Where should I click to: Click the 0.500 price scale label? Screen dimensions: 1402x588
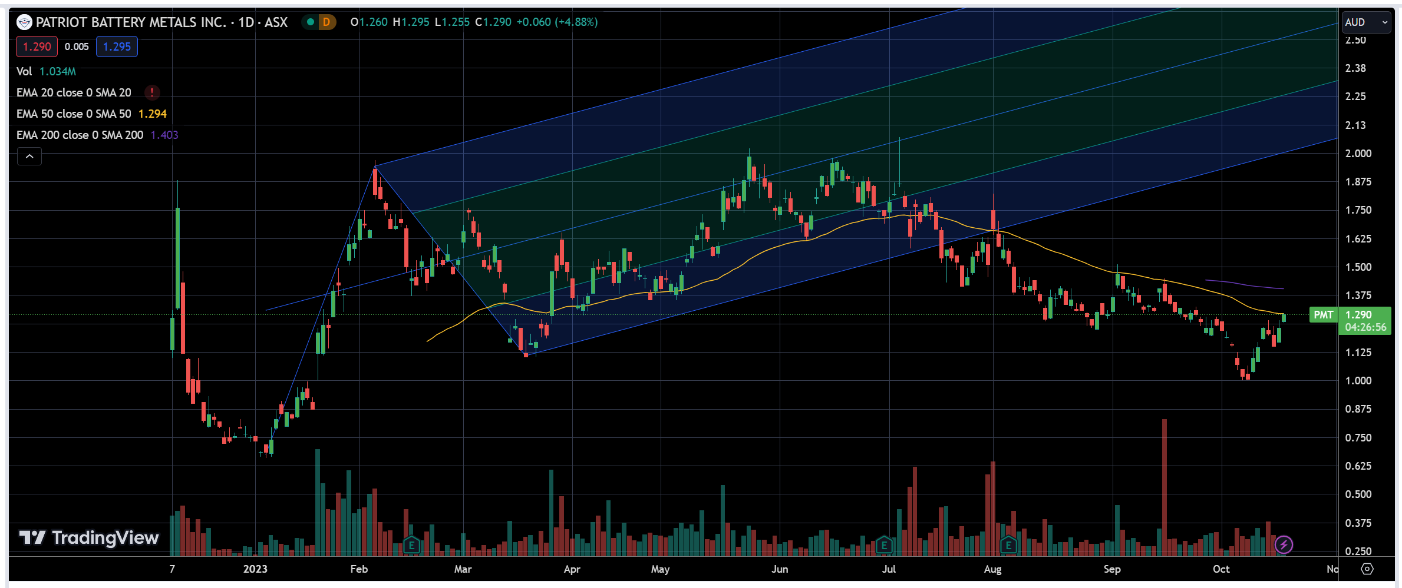click(x=1358, y=494)
